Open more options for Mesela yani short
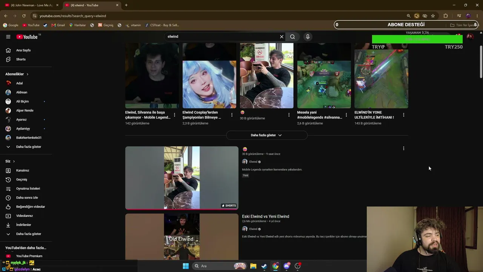The image size is (483, 272). (x=346, y=115)
